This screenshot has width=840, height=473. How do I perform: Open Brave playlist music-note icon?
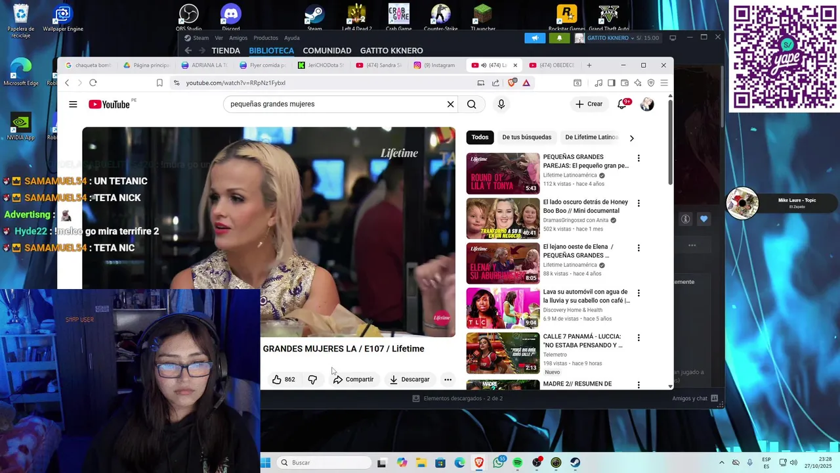[598, 83]
